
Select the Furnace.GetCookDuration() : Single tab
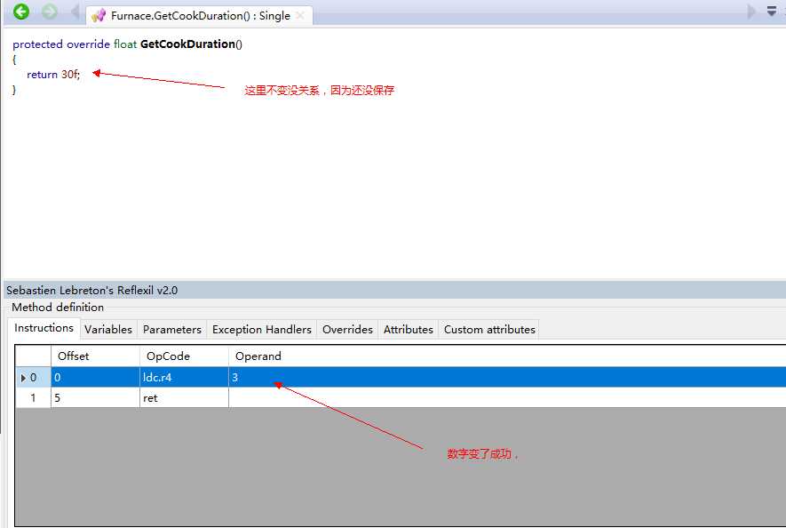[x=200, y=15]
